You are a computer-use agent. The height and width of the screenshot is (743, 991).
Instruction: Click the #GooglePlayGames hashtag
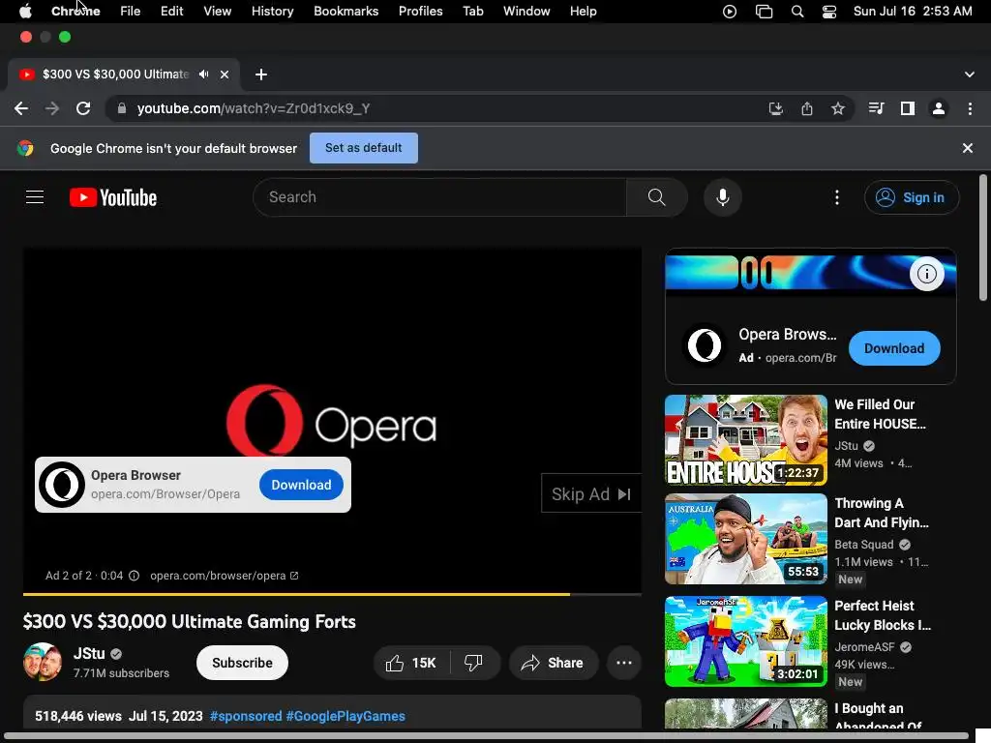point(345,716)
